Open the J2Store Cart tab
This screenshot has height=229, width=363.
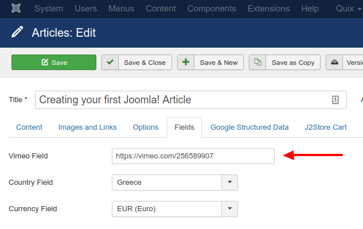point(326,127)
